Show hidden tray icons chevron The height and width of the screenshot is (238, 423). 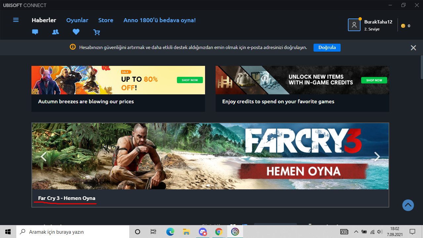(x=356, y=232)
